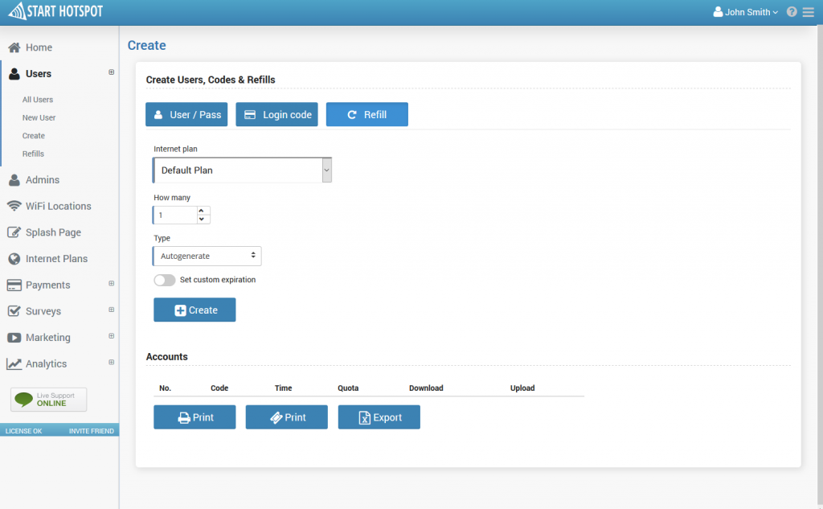
Task: Click the Analytics chart icon
Action: 14,363
